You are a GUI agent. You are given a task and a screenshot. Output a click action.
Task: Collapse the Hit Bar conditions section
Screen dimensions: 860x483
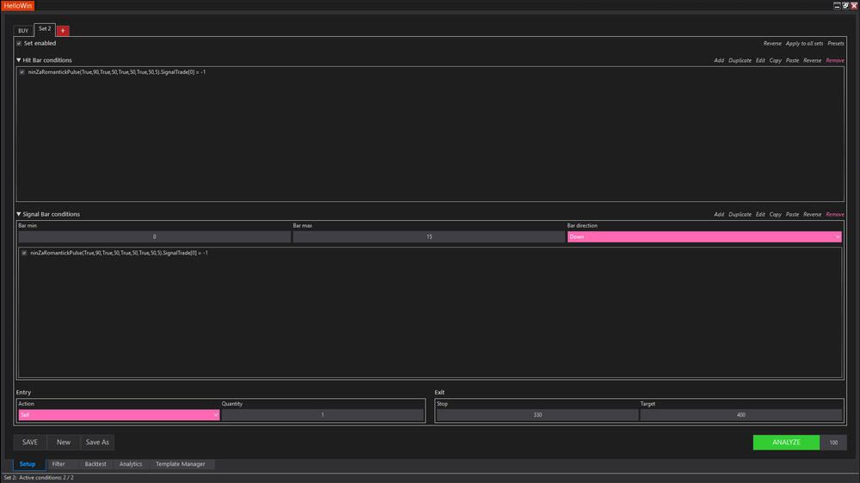pos(19,60)
